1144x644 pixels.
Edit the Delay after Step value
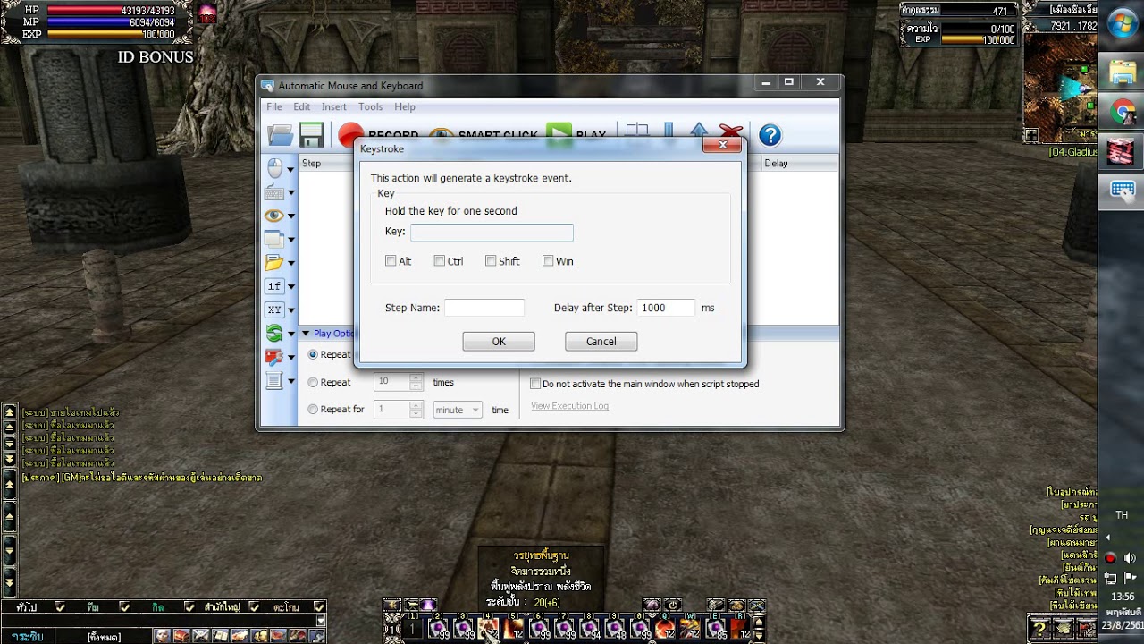click(x=666, y=308)
